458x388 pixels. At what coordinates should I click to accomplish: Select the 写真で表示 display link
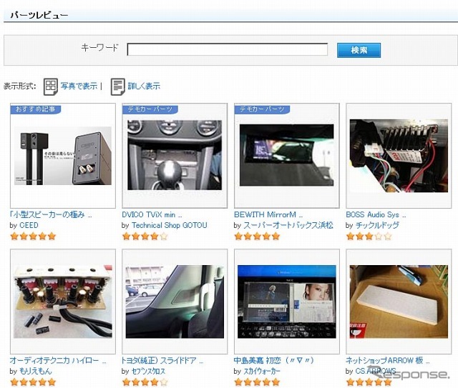click(x=79, y=86)
